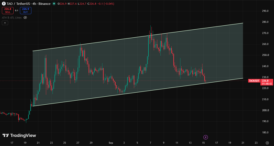Click the 27 date label on time axis
The height and width of the screenshot is (146, 274).
(78, 143)
